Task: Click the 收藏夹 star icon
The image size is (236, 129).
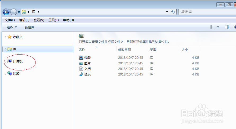Action: [10, 37]
